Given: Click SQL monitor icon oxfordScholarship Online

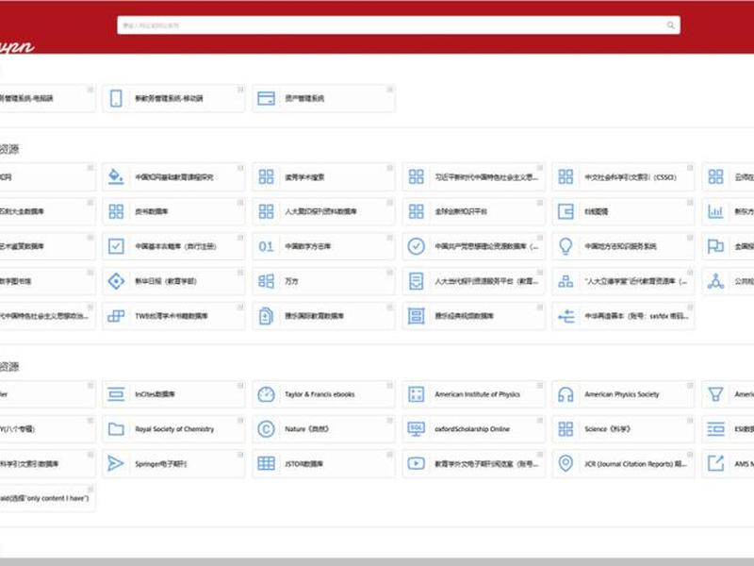Looking at the screenshot, I should coord(416,429).
